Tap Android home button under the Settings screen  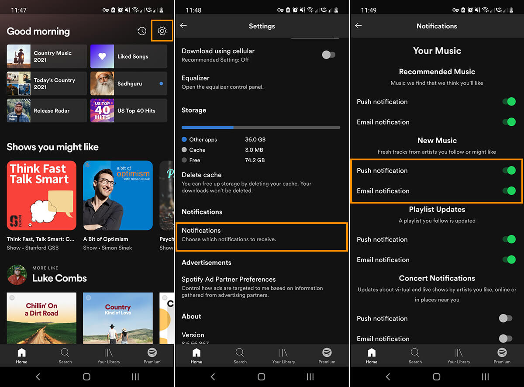click(x=261, y=377)
